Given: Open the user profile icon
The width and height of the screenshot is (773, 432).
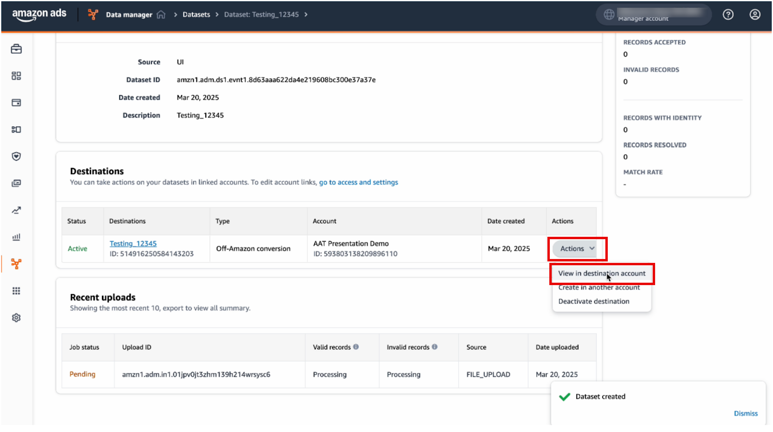Looking at the screenshot, I should coord(755,15).
